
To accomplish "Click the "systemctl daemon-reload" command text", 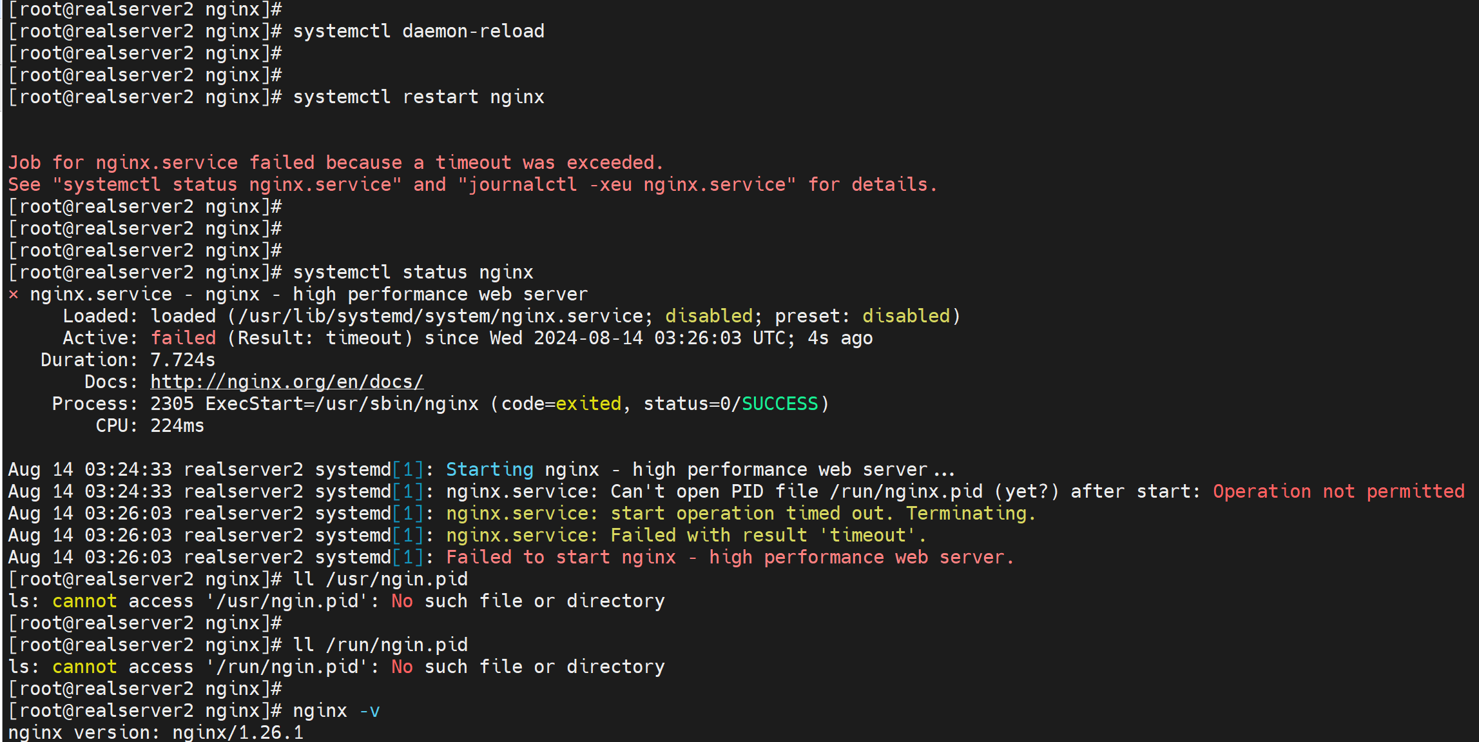I will tap(418, 31).
